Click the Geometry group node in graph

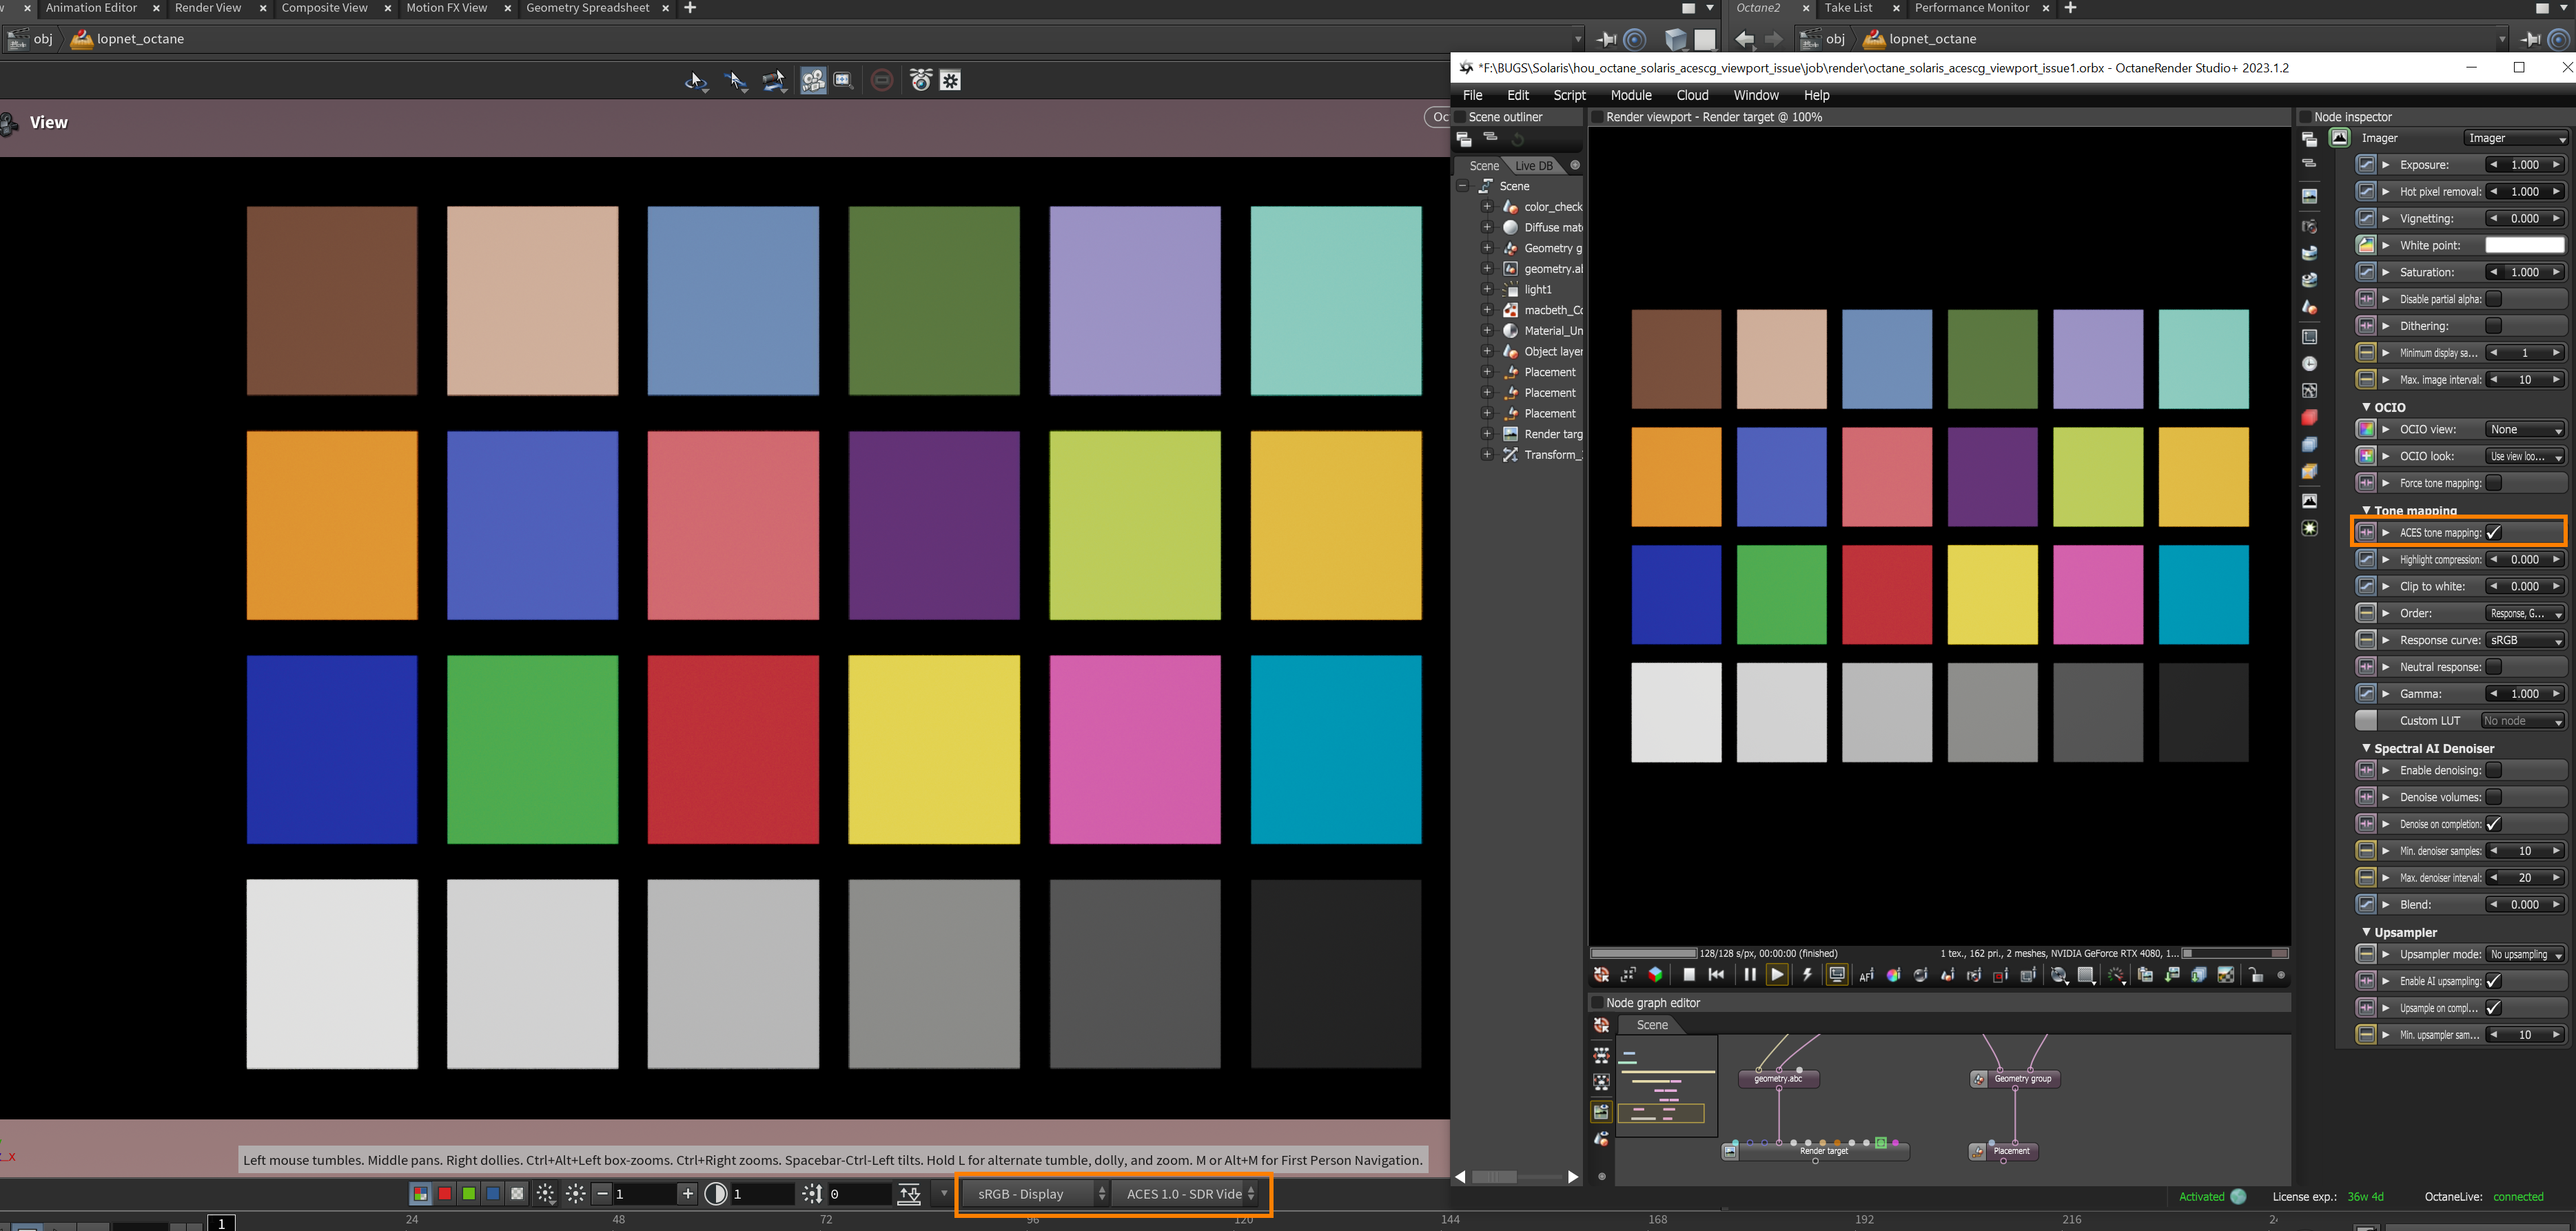tap(2015, 1079)
